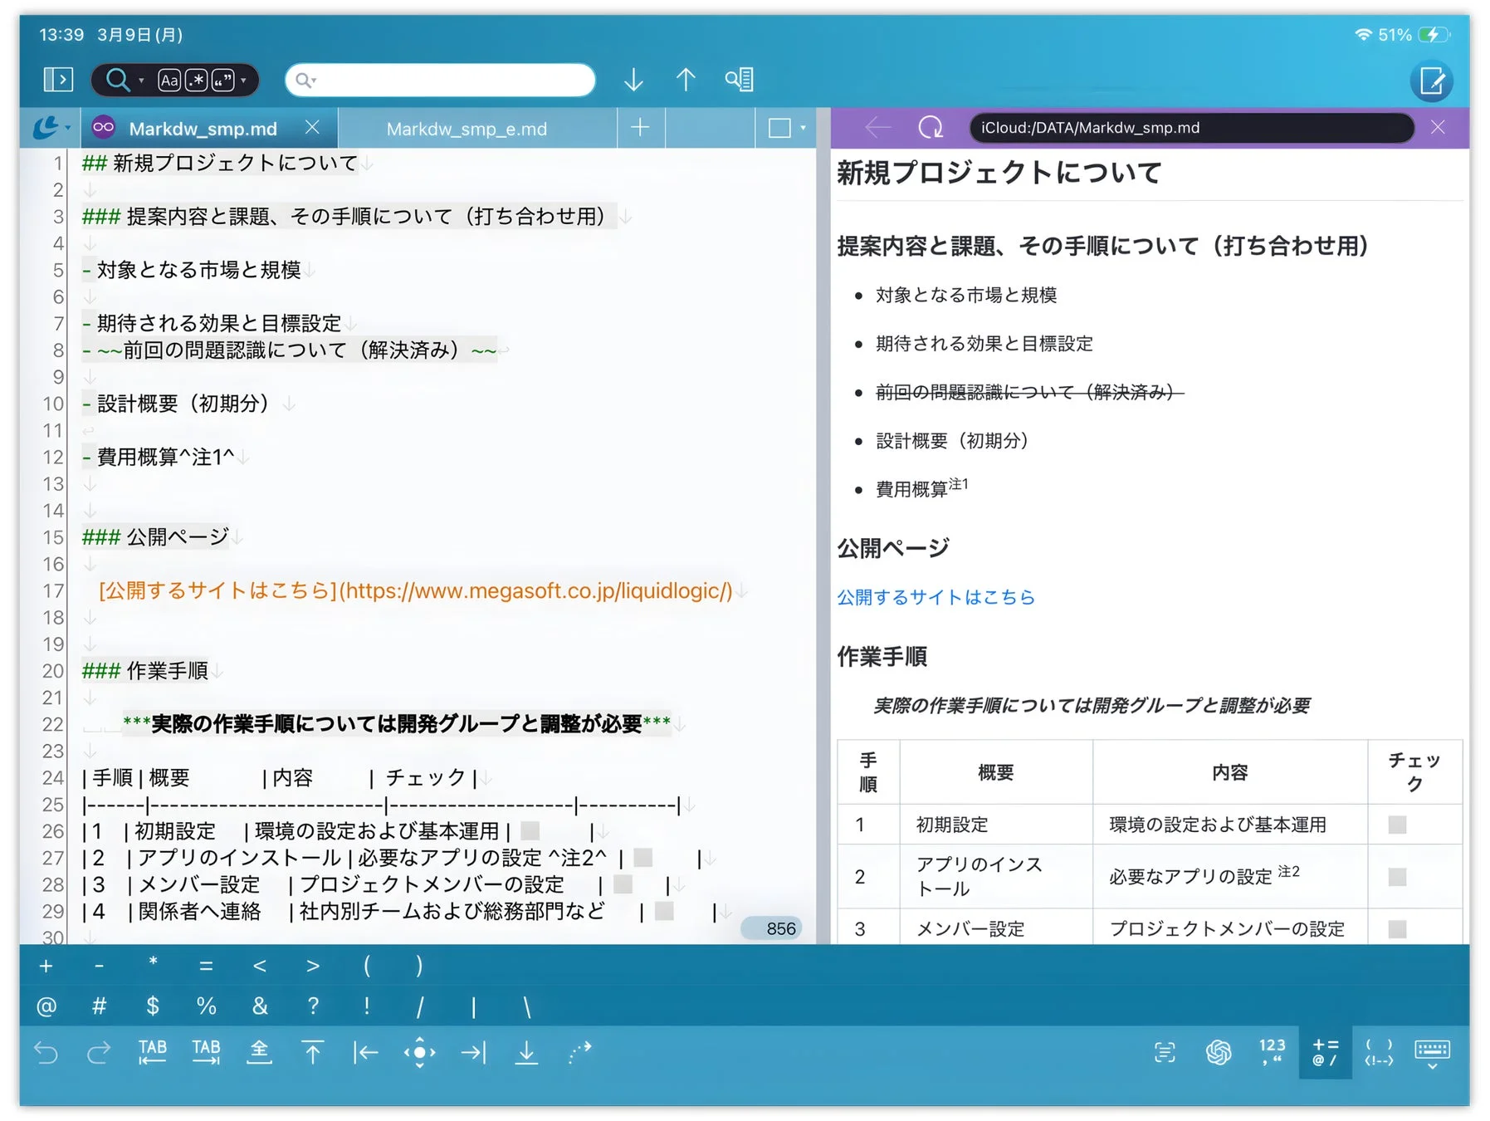1490x1121 pixels.
Task: Select the 123 numeric symbol keyboard row
Action: pyautogui.click(x=1270, y=1052)
